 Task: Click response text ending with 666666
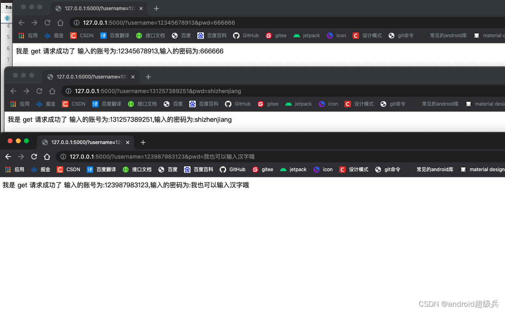[x=120, y=51]
